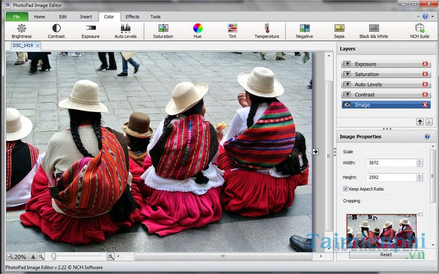Select the Exposure layer row
Screen dimensions: 439x274
click(386, 64)
